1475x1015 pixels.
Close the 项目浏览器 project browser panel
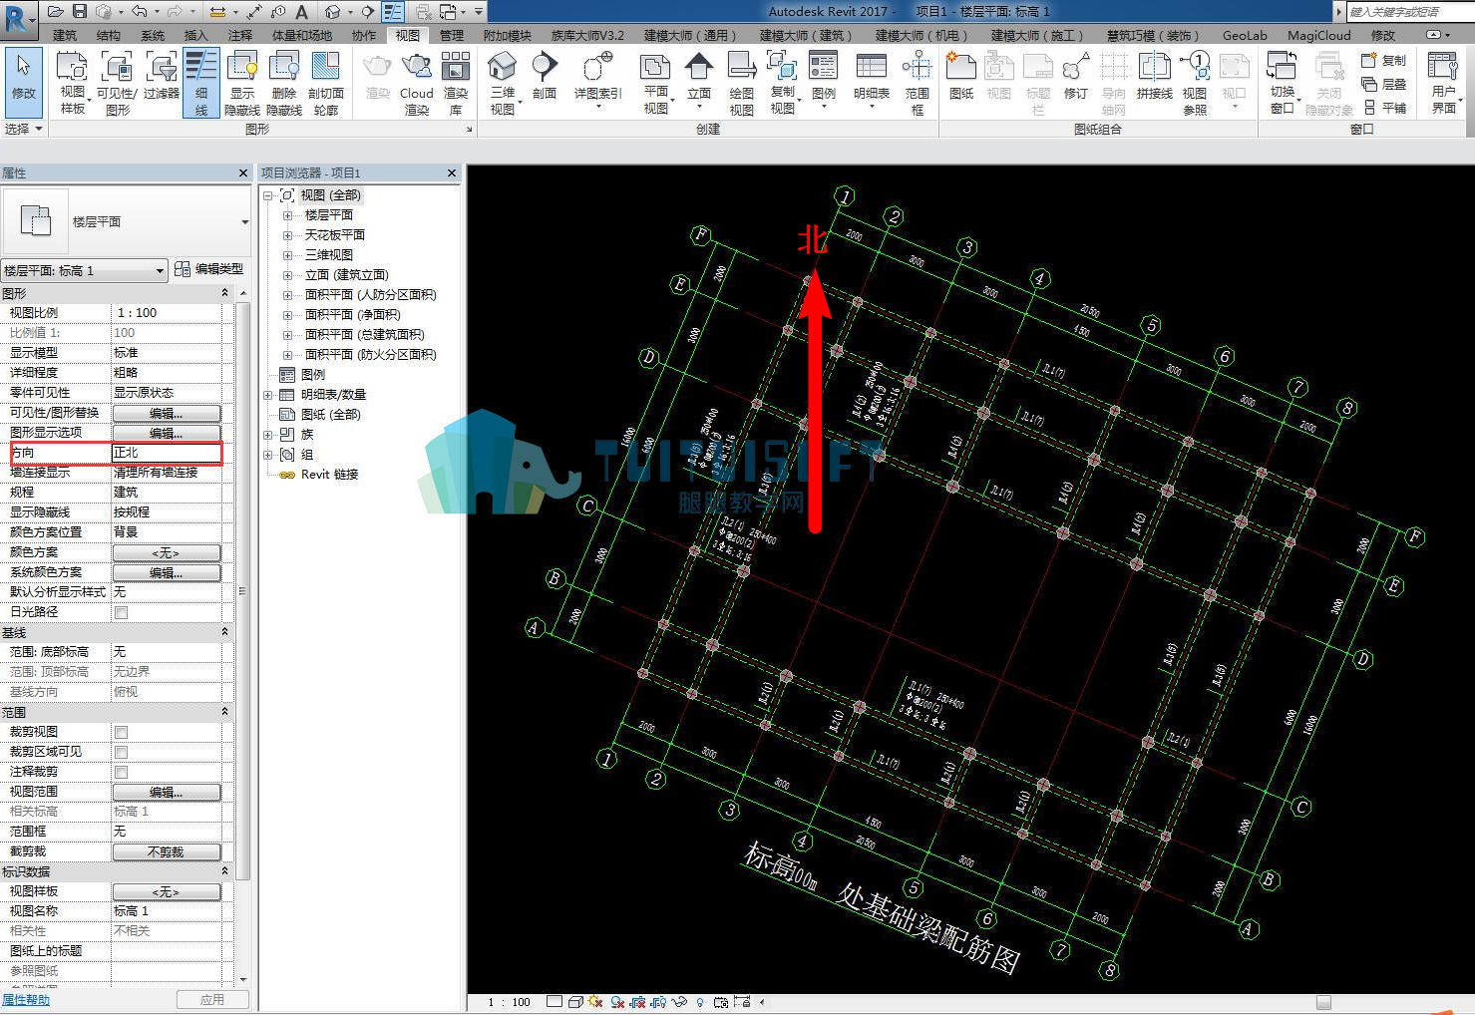click(x=452, y=173)
